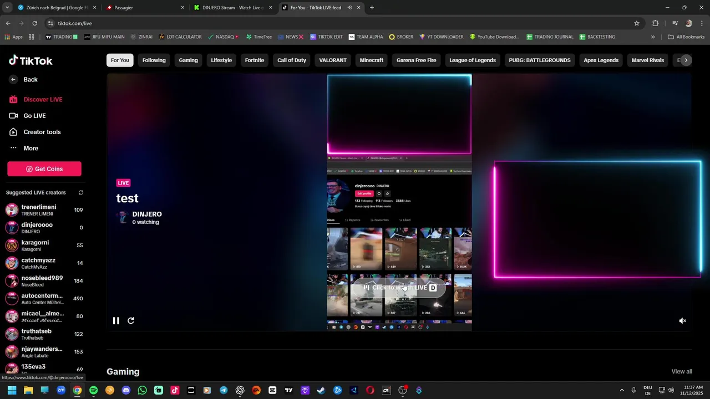
Task: Select PUBG: BATTLEGROUNDS category
Action: pos(540,60)
